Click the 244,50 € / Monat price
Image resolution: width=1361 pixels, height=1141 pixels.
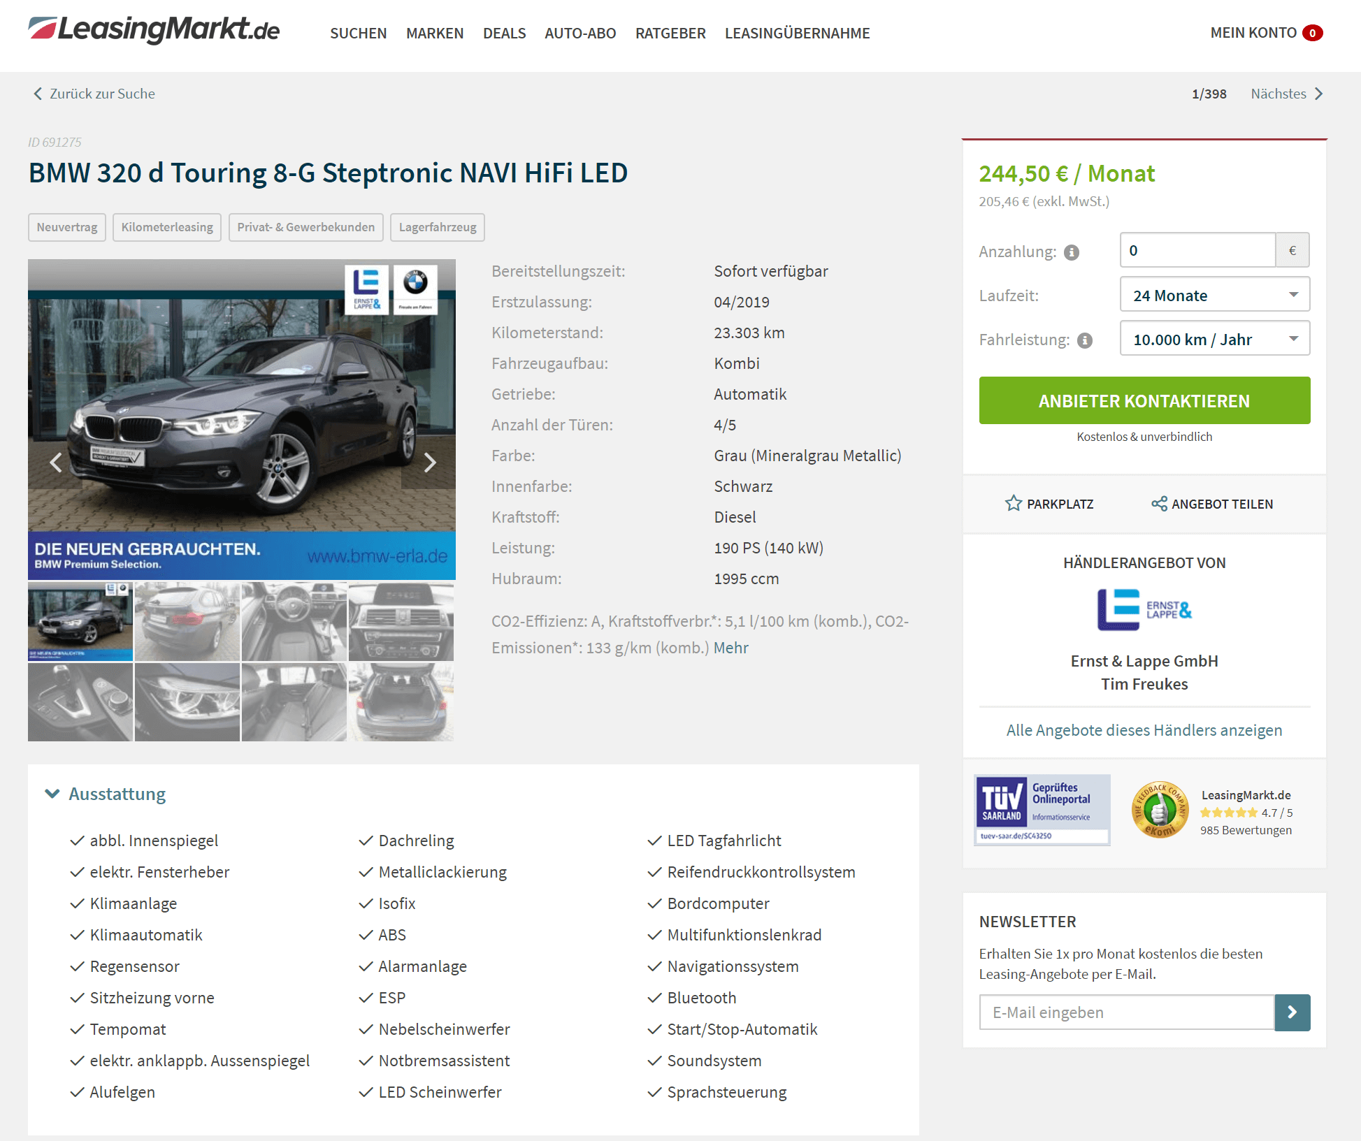tap(1067, 173)
